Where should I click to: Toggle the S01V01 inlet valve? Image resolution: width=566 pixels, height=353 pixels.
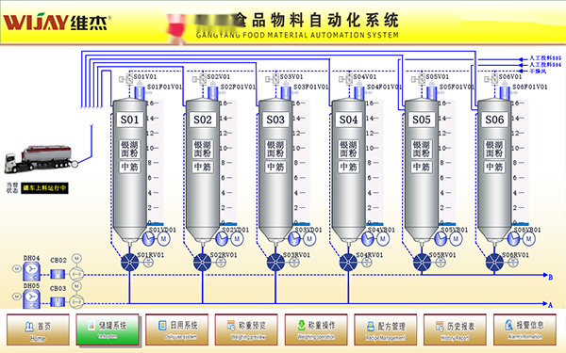[x=126, y=79]
